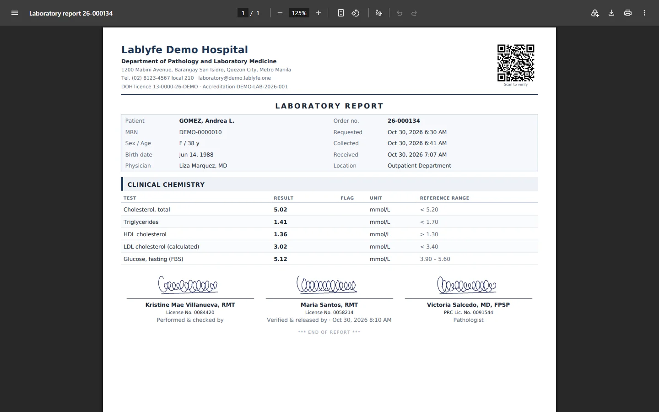Click the page number input field

pos(243,13)
